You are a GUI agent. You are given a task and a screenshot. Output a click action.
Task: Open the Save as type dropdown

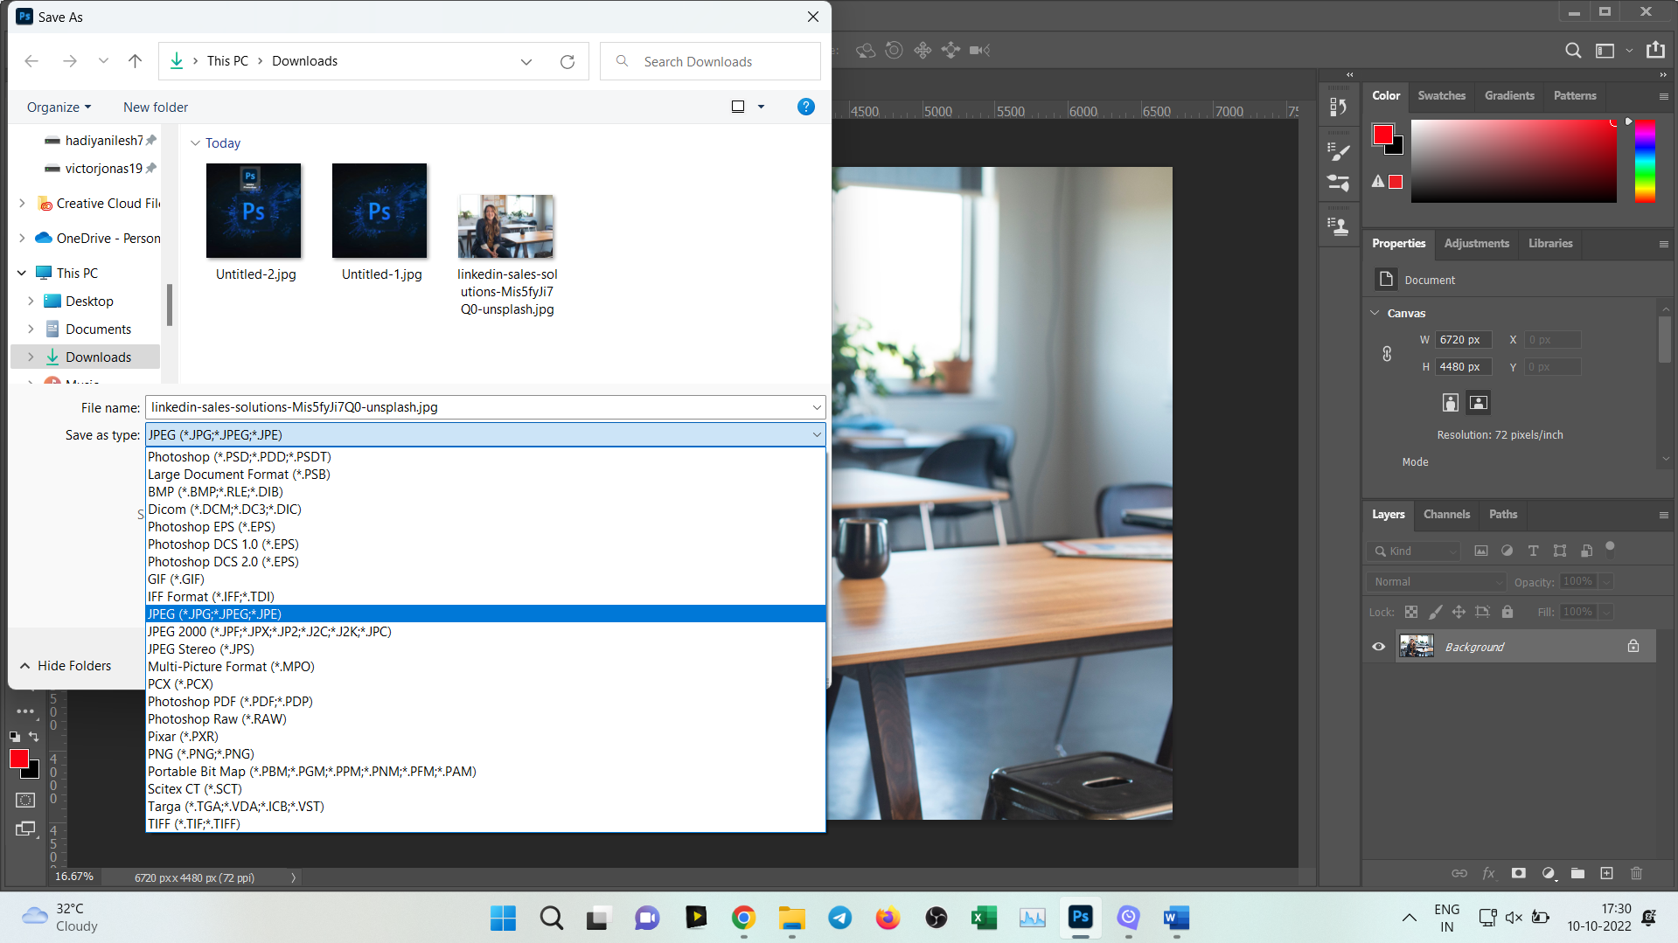pos(485,434)
